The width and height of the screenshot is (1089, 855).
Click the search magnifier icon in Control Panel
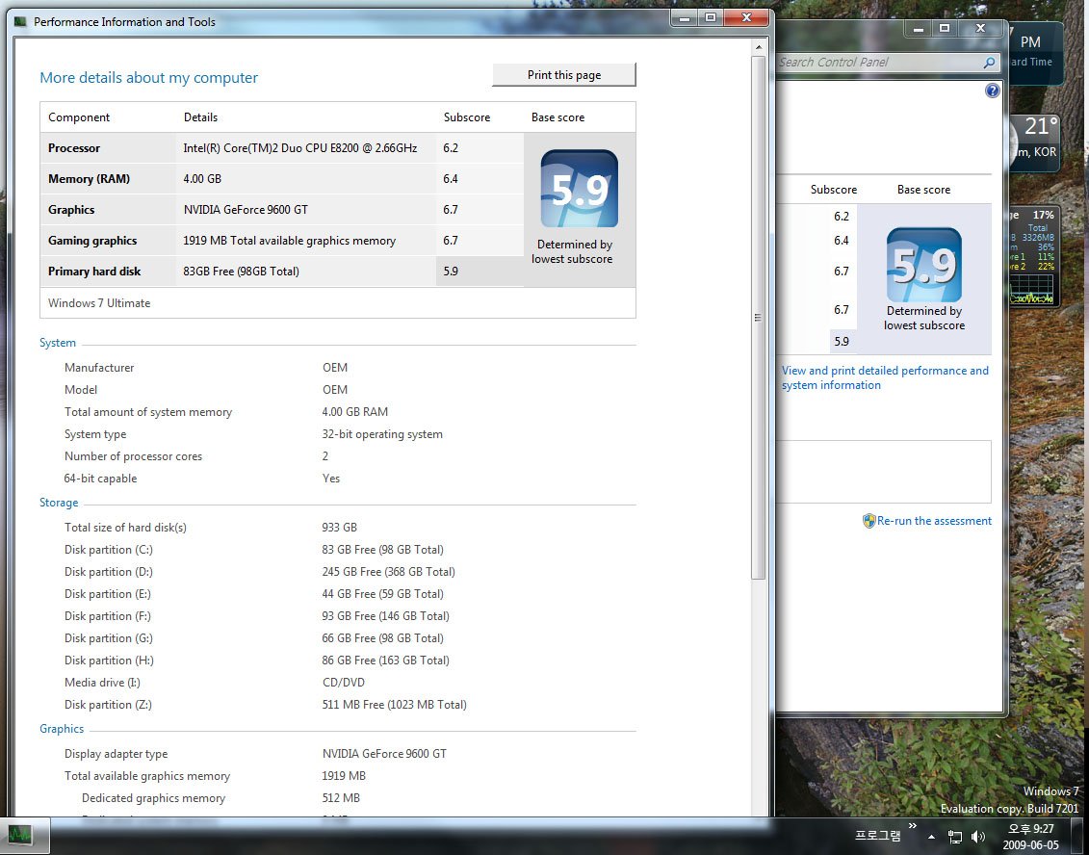[x=989, y=63]
